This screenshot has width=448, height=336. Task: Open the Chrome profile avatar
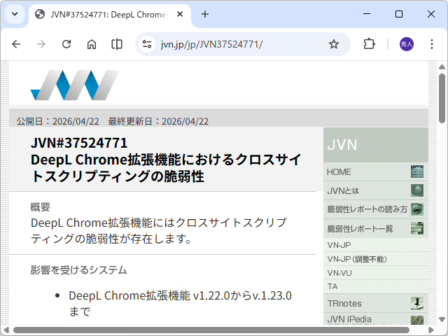(x=406, y=44)
